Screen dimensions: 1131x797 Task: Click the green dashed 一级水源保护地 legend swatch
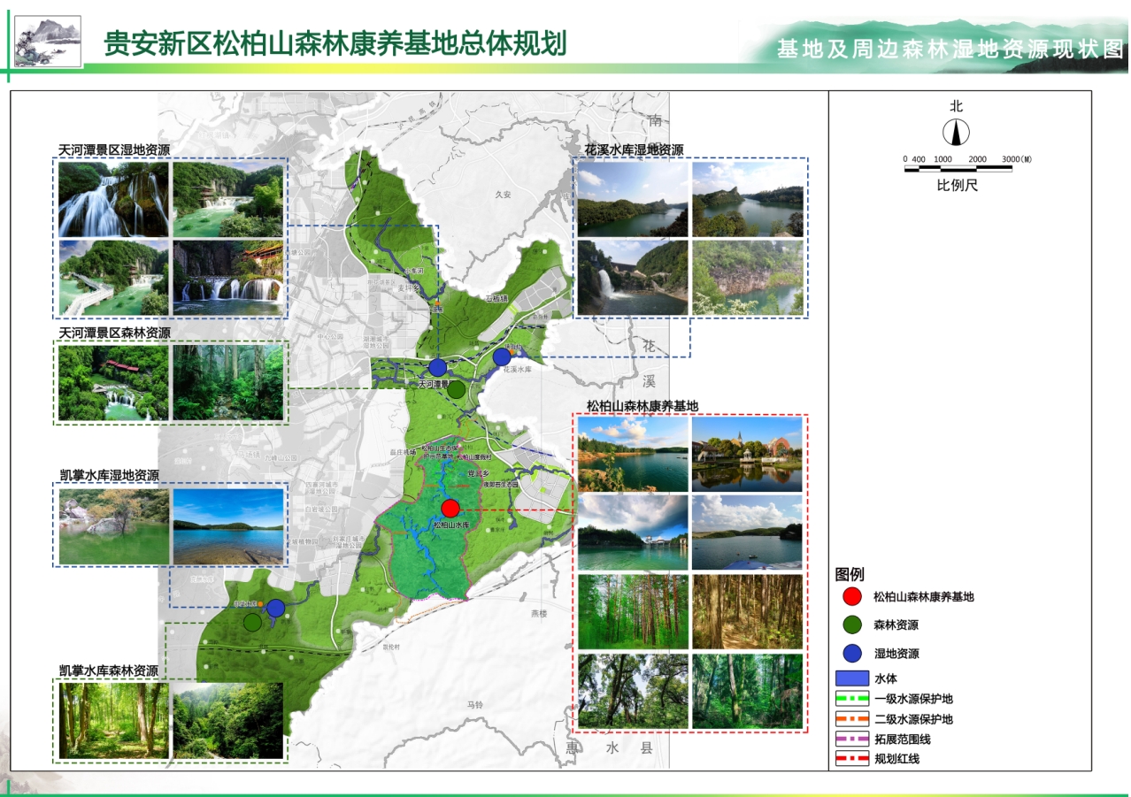tap(851, 699)
